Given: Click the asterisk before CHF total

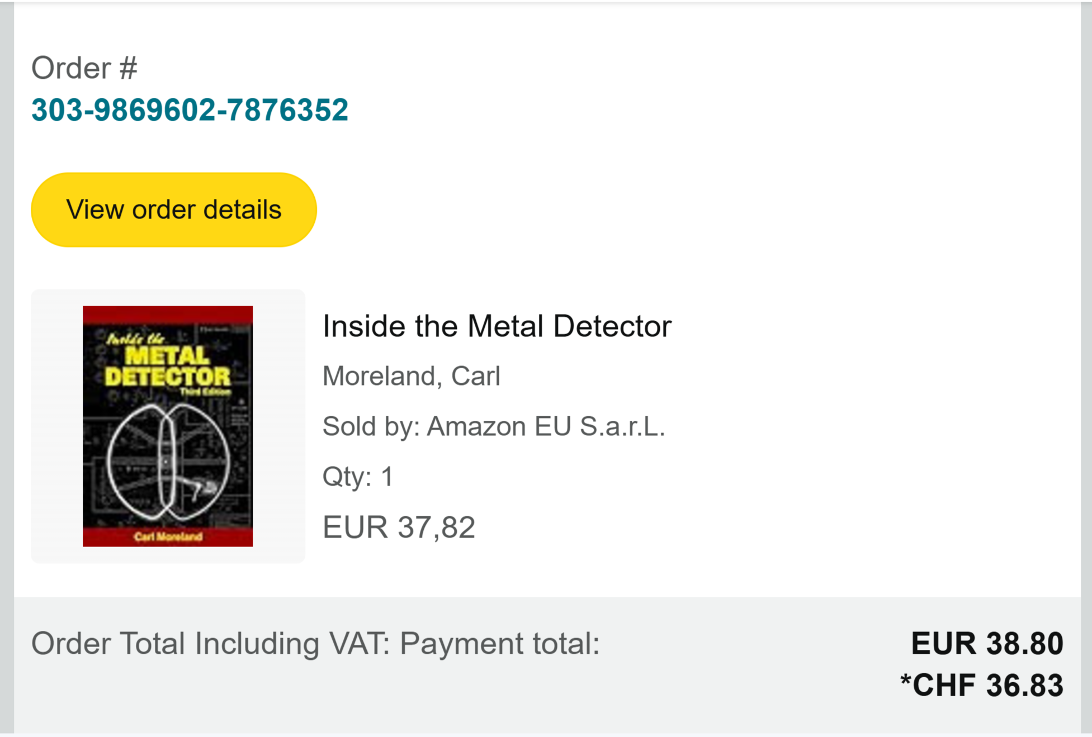Looking at the screenshot, I should (906, 682).
